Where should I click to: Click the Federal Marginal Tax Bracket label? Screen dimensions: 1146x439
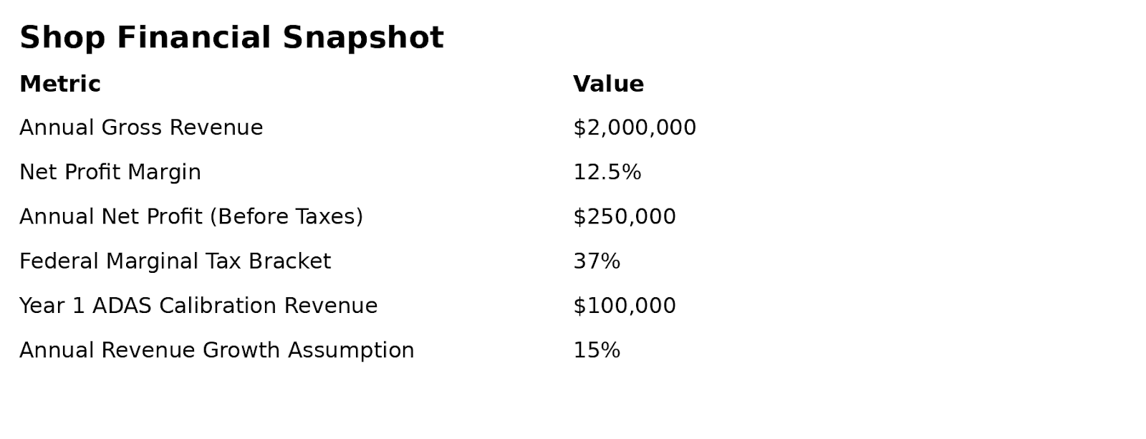click(x=175, y=261)
